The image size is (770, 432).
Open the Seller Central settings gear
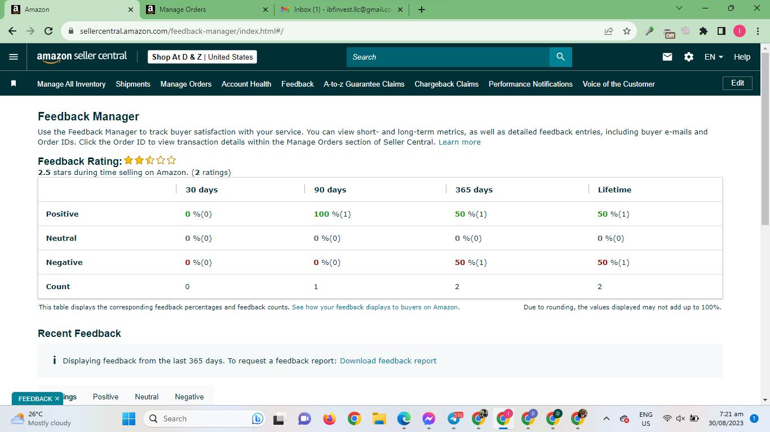click(x=689, y=57)
